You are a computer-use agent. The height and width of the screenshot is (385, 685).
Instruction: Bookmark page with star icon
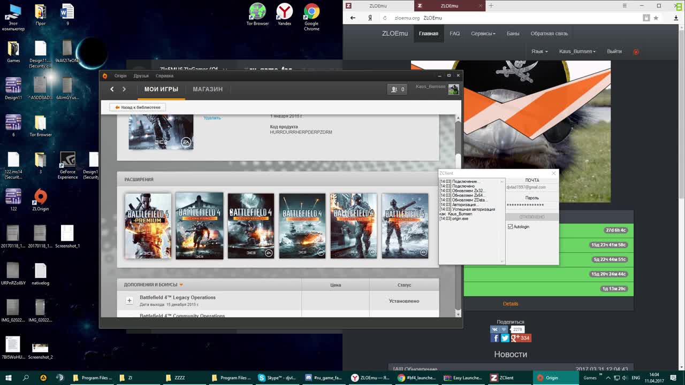pos(656,18)
